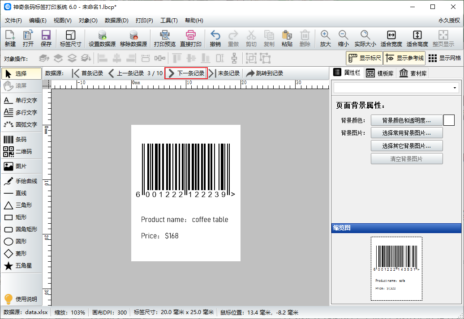Select the 'Price: $168' text on label
Screen dimensions: 464x319
160,236
